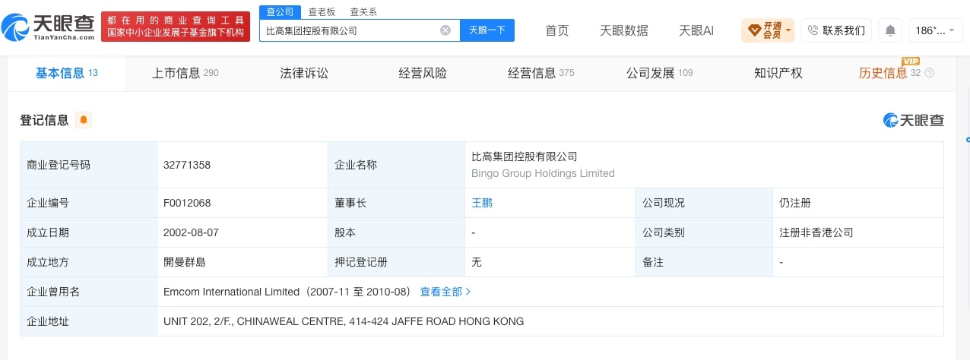
Task: Click help question mark next to 历史信息
Action: [929, 73]
